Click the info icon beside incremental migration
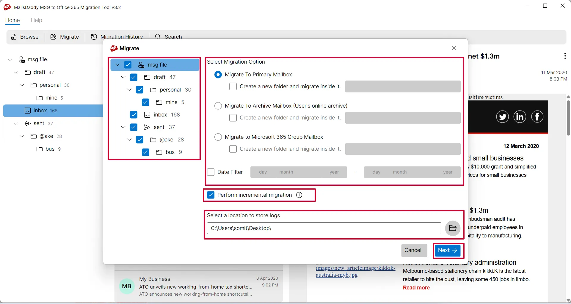Viewport: 571px width, 304px height. [x=299, y=195]
